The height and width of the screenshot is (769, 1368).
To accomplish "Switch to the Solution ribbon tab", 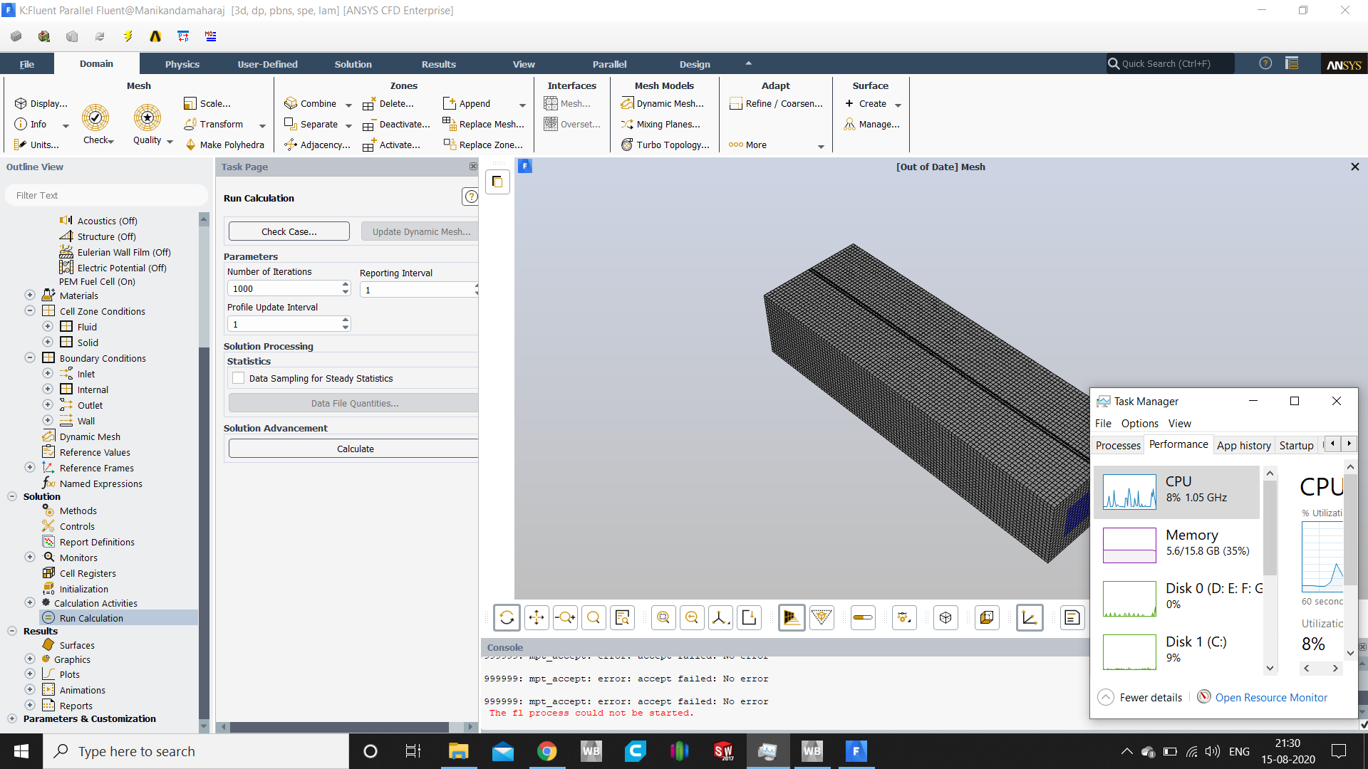I will click(x=353, y=64).
